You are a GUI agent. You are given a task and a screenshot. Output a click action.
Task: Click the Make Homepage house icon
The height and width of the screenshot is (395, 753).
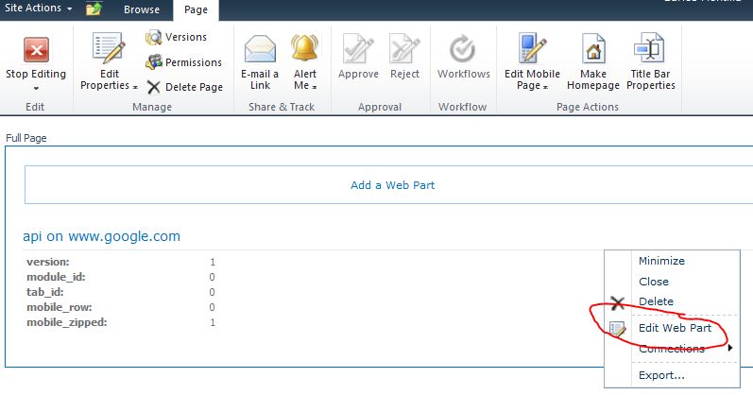(593, 48)
